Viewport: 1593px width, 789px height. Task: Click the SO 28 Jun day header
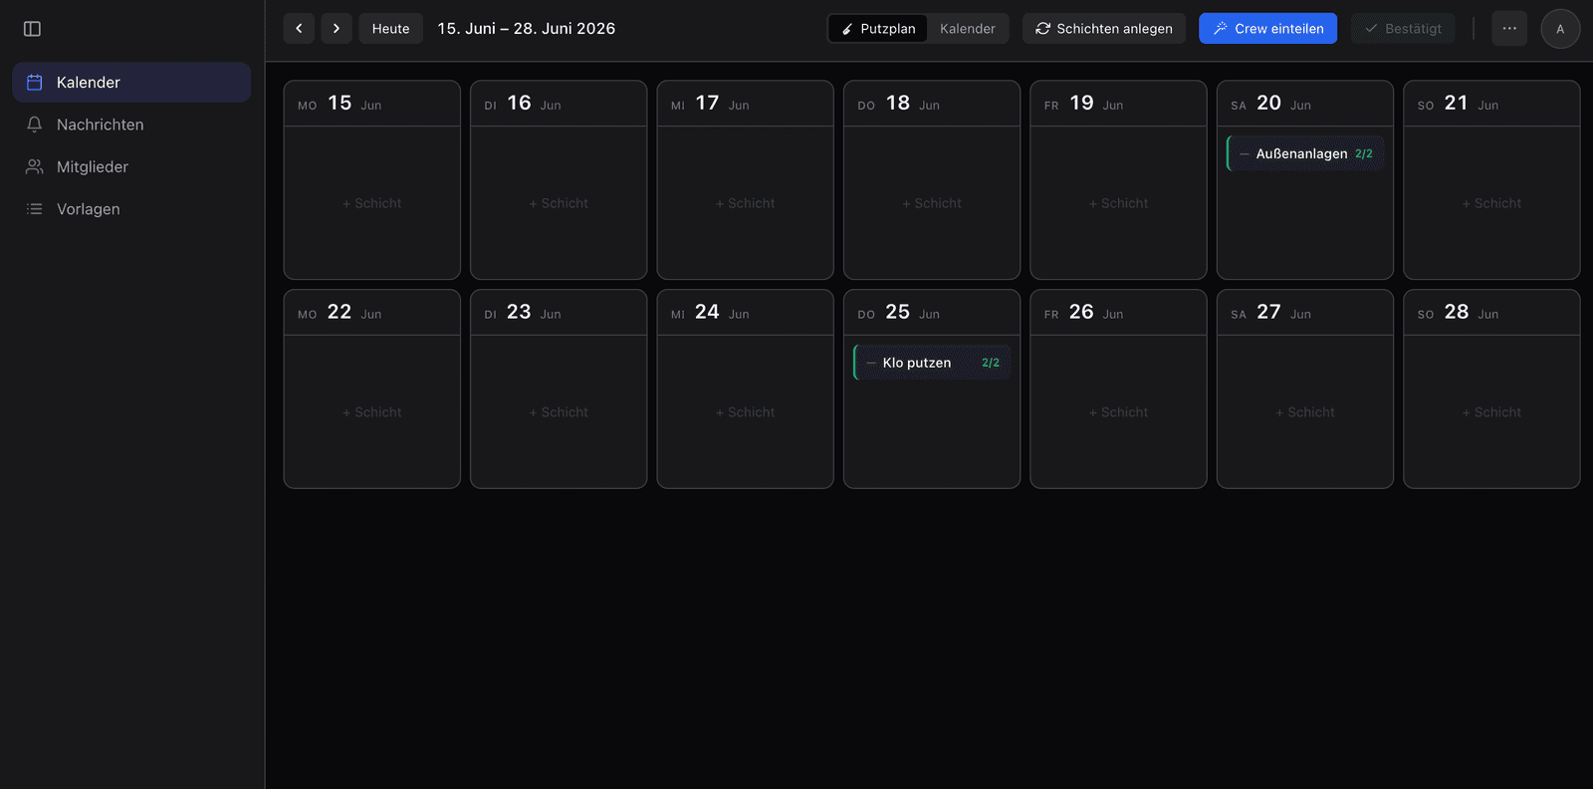1491,313
